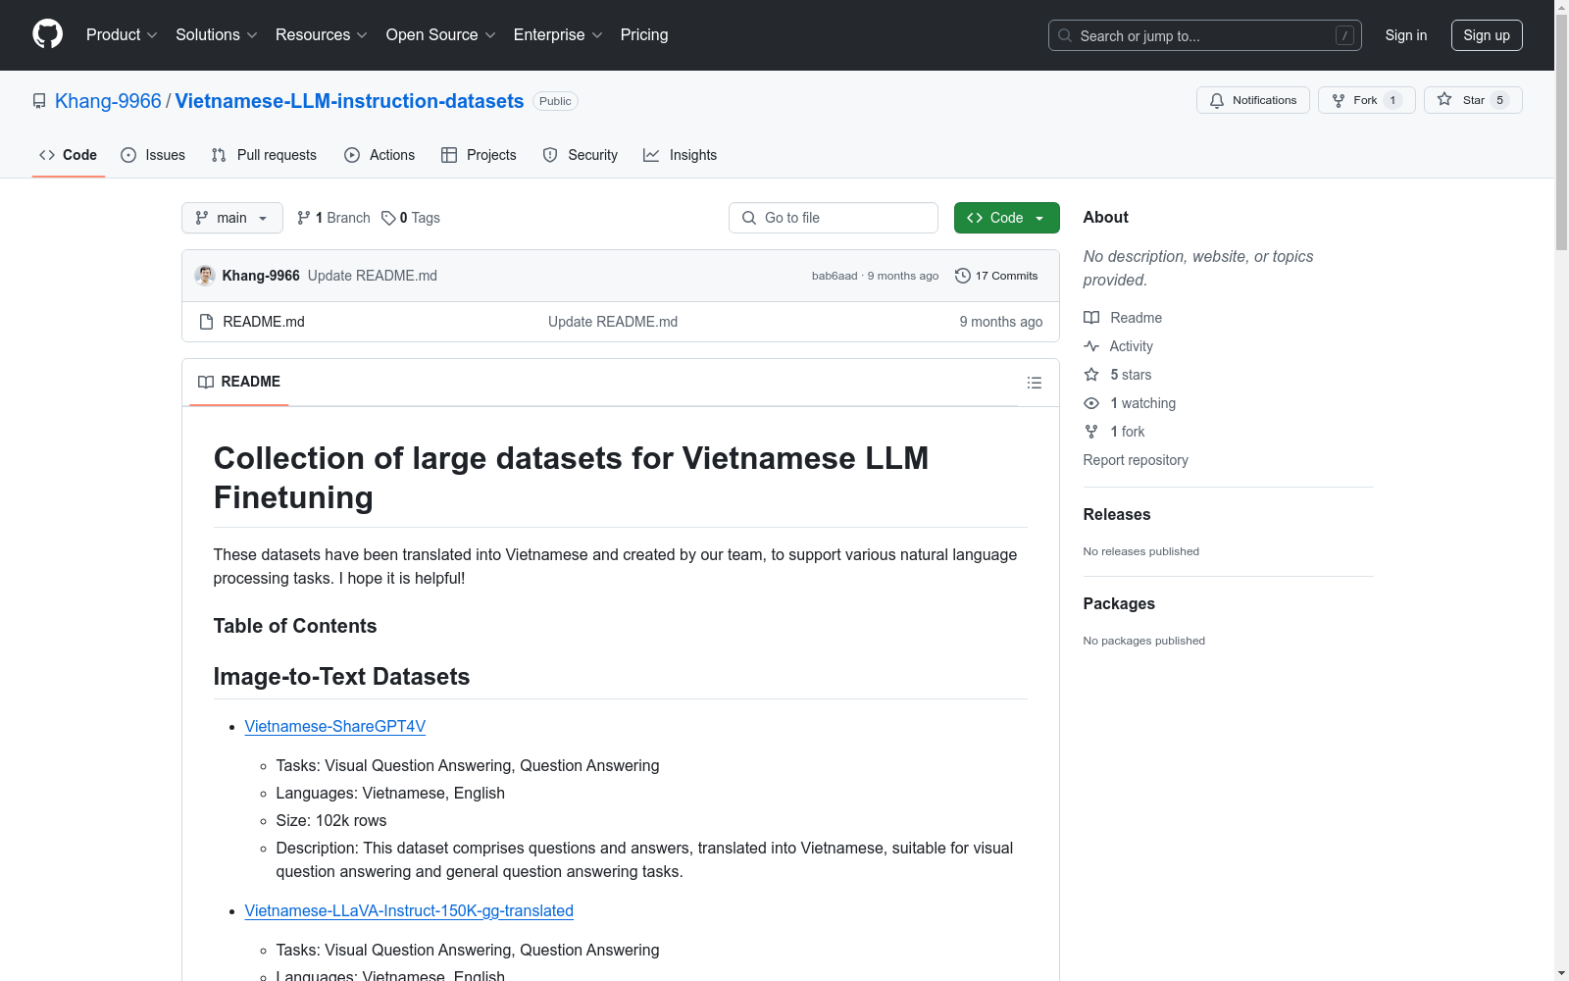Click the Packages heading link
Image resolution: width=1569 pixels, height=981 pixels.
1119,603
